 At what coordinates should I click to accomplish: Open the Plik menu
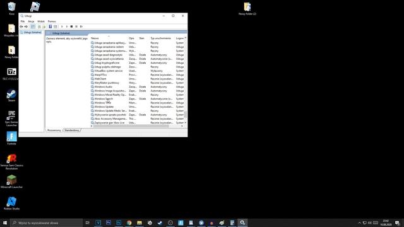(23, 21)
